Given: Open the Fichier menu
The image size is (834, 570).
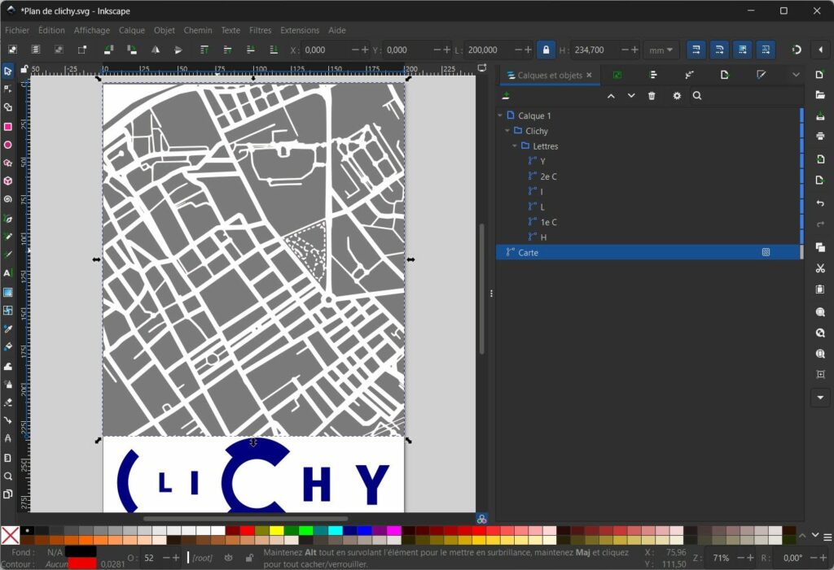Looking at the screenshot, I should click(x=17, y=30).
